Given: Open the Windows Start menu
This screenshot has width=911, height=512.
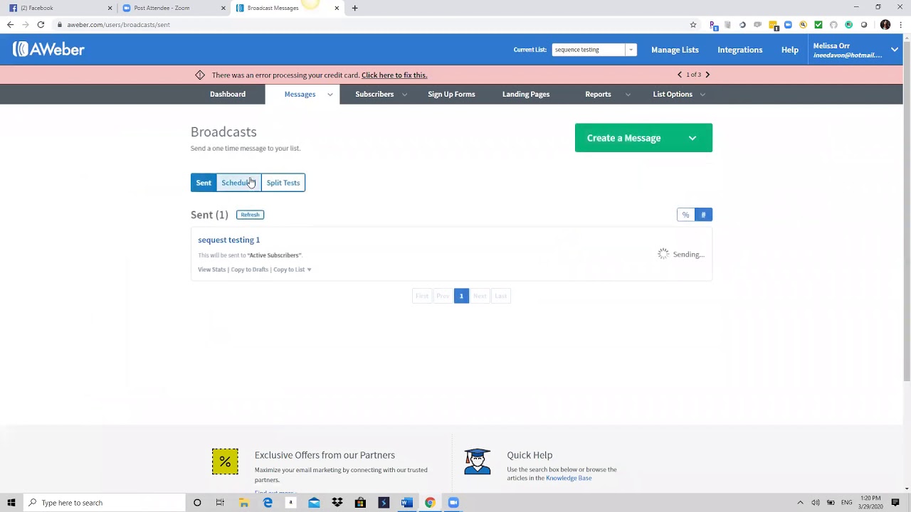Looking at the screenshot, I should [11, 503].
